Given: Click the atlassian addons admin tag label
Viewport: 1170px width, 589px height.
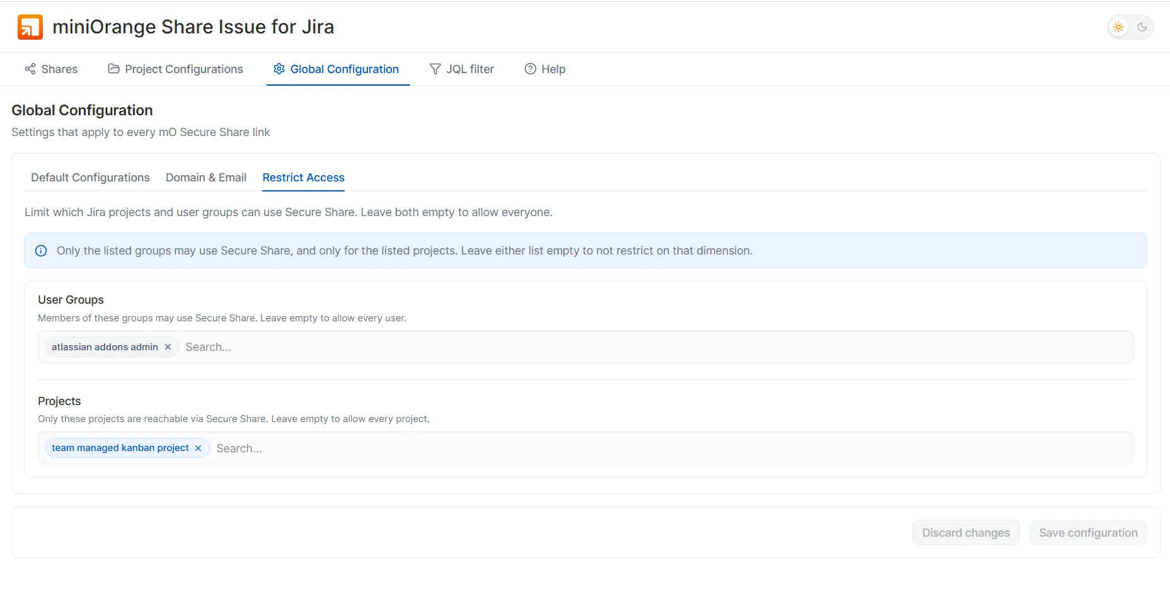Looking at the screenshot, I should click(x=105, y=347).
